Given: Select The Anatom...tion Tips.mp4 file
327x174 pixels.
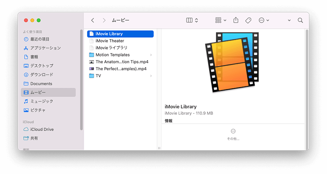Looking at the screenshot, I should (x=120, y=62).
